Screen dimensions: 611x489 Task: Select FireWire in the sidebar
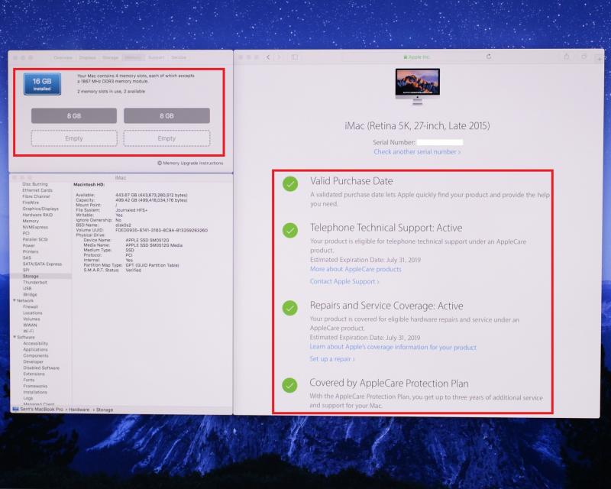point(31,202)
